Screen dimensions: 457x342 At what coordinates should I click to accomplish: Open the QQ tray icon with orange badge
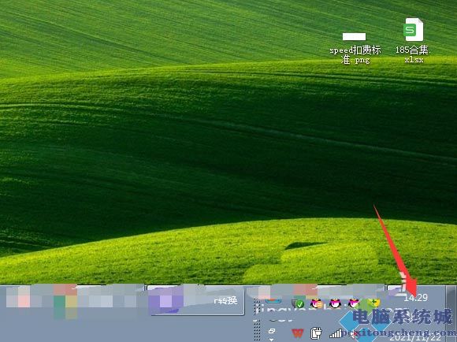click(316, 304)
